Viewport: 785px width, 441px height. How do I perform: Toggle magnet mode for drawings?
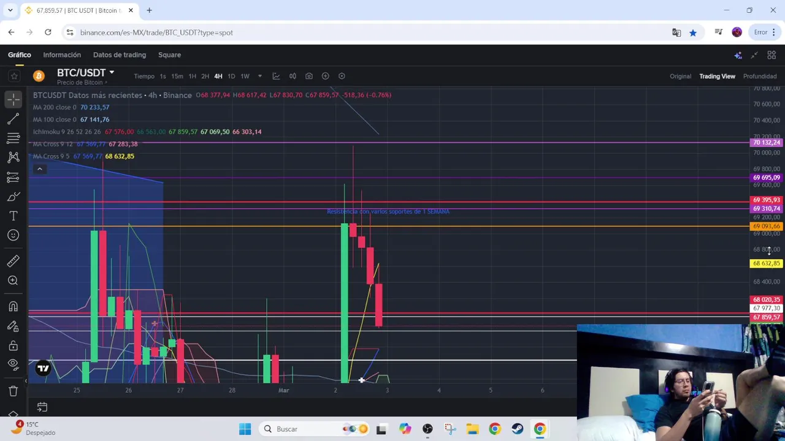(13, 307)
